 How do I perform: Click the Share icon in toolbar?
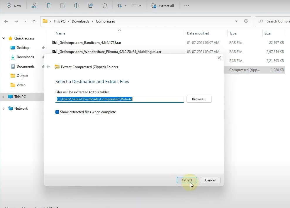point(91,6)
